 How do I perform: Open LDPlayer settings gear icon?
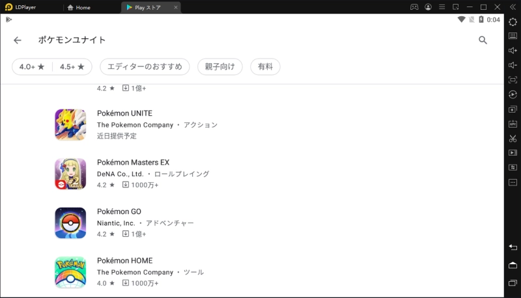(x=513, y=21)
